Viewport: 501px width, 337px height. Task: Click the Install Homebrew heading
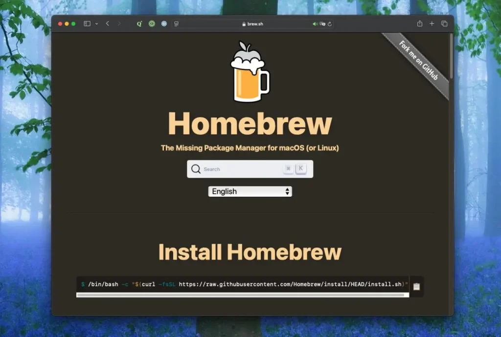coord(250,252)
